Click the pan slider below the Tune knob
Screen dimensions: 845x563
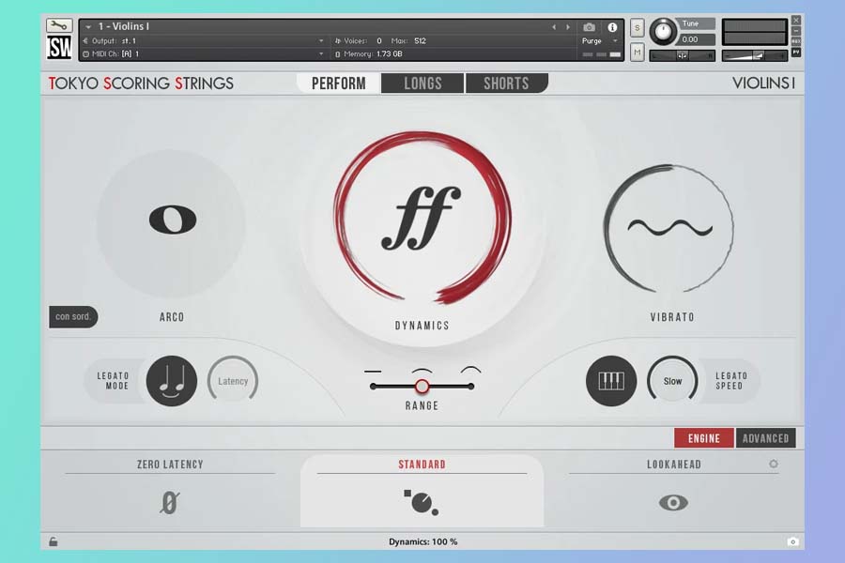coord(683,55)
